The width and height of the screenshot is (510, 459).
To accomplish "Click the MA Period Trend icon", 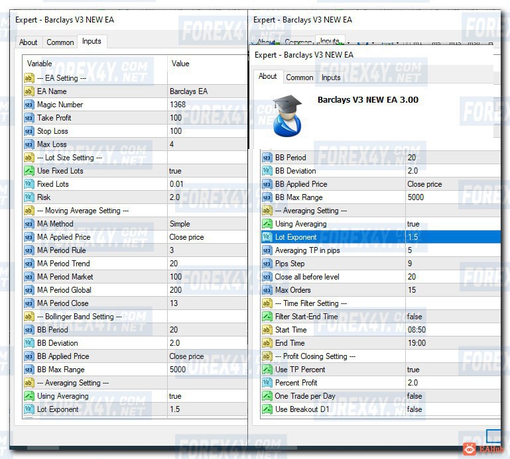I will pos(29,264).
